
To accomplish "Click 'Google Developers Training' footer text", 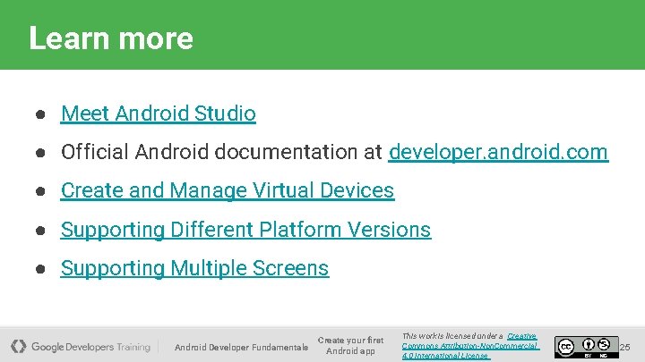I will (x=90, y=347).
